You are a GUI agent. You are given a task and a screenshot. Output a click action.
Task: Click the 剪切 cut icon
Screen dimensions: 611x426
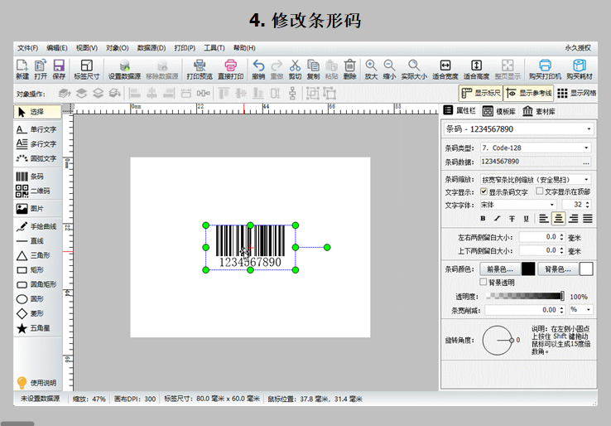[295, 70]
